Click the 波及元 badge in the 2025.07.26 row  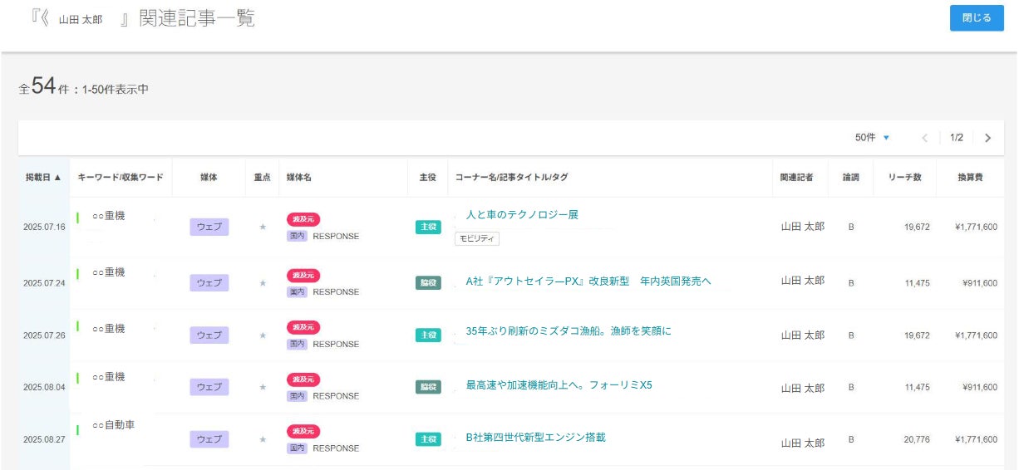[x=303, y=327]
